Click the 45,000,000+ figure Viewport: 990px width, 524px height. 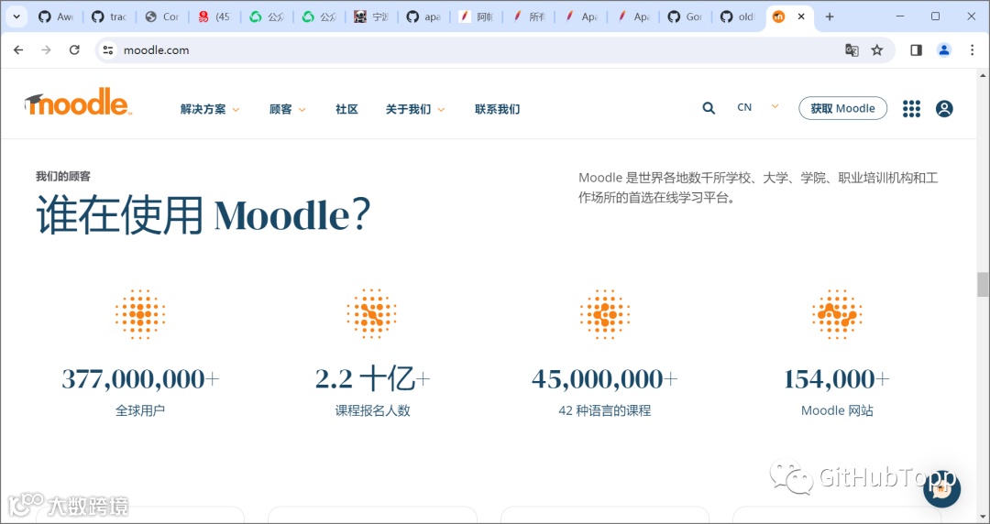[604, 378]
